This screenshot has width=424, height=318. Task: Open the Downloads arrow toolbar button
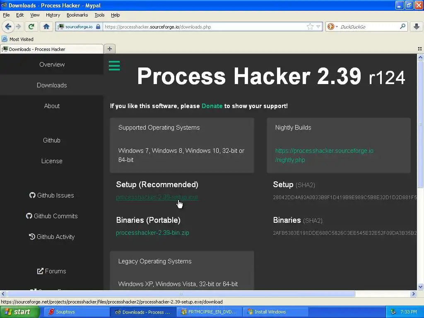417,26
